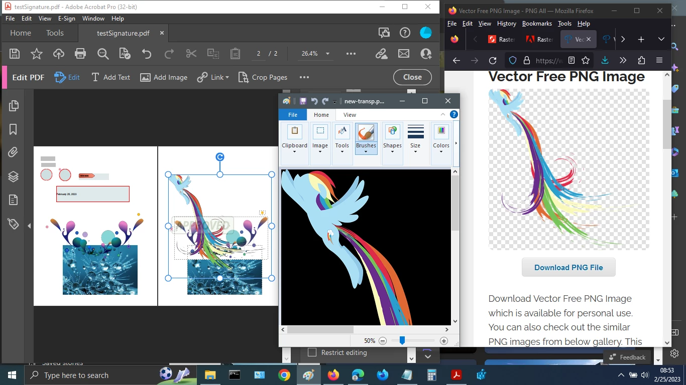Close the Edit PDF toolbar
This screenshot has height=385, width=686.
pyautogui.click(x=412, y=77)
